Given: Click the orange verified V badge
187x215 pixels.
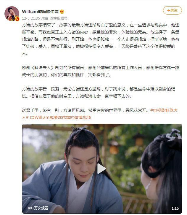Looking at the screenshot, I should (x=17, y=19).
